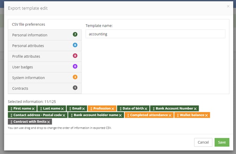Remove the First name tag via X
236x154 pixels.
(x=33, y=109)
